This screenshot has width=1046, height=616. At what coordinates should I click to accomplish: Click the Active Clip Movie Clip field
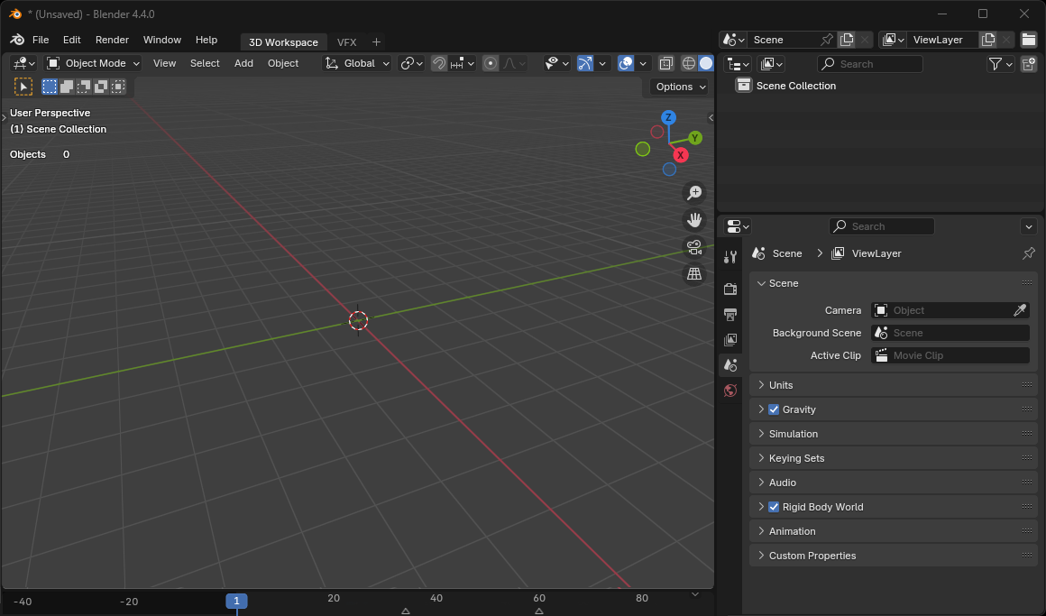[950, 355]
